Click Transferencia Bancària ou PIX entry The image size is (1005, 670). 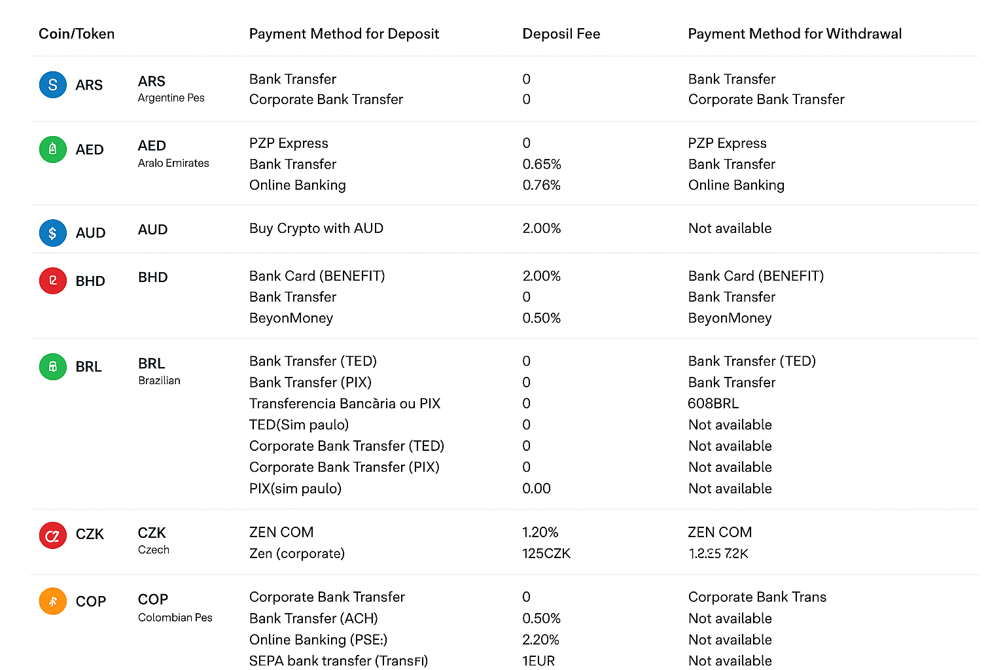pyautogui.click(x=344, y=404)
